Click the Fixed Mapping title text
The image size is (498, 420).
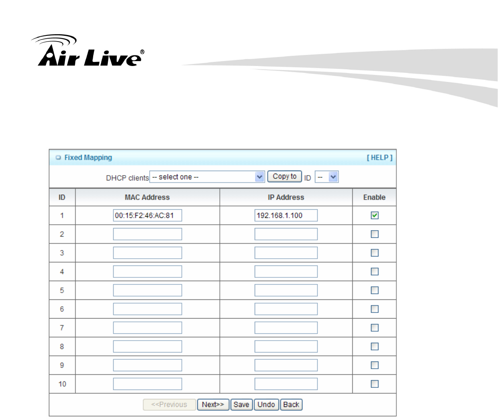click(88, 158)
